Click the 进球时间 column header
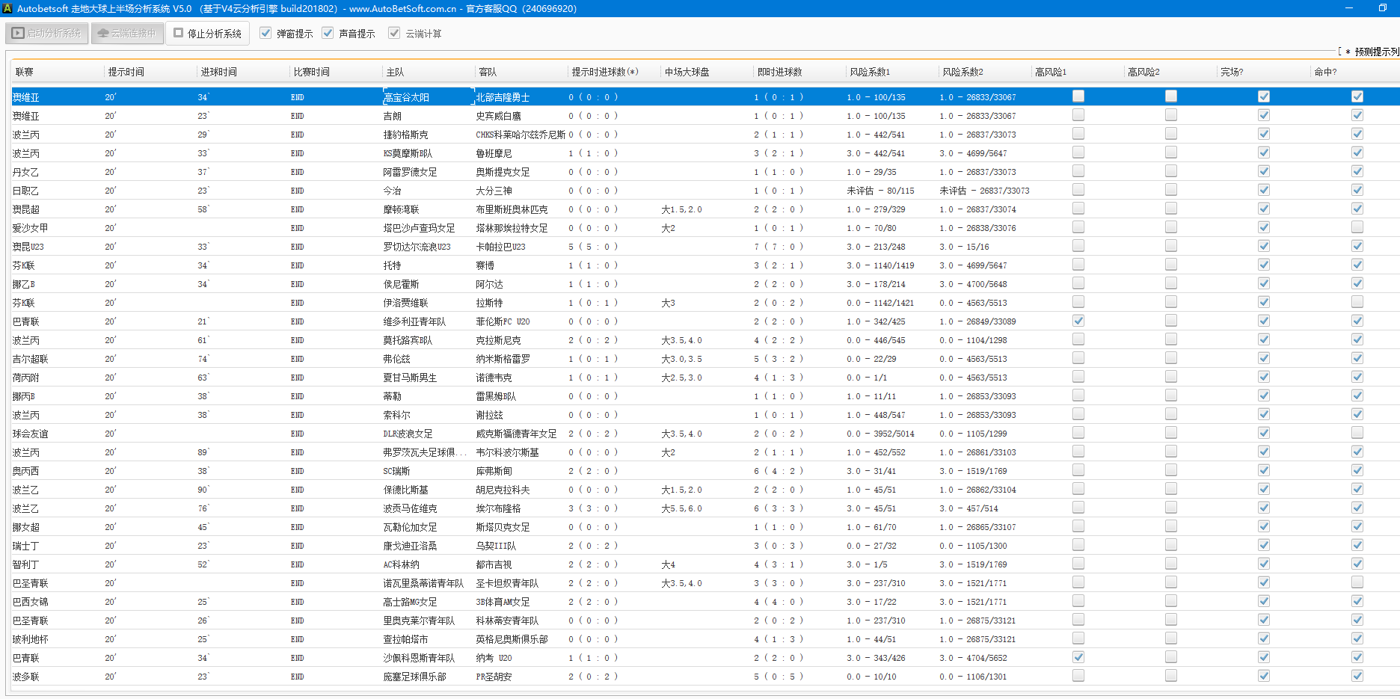 pos(218,72)
